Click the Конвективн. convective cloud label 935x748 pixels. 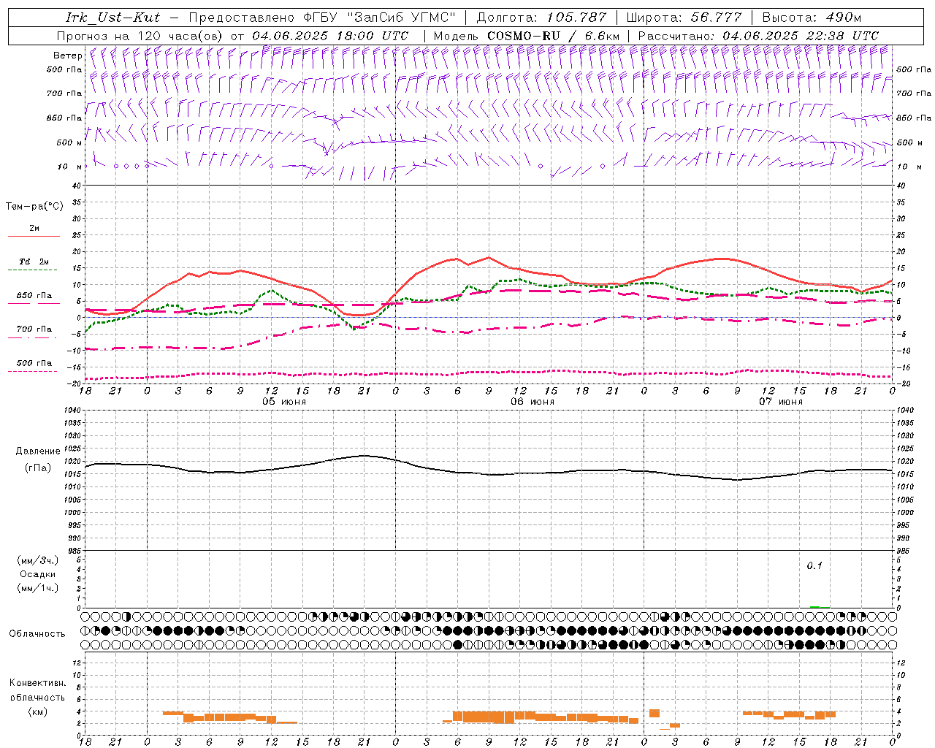tap(37, 683)
